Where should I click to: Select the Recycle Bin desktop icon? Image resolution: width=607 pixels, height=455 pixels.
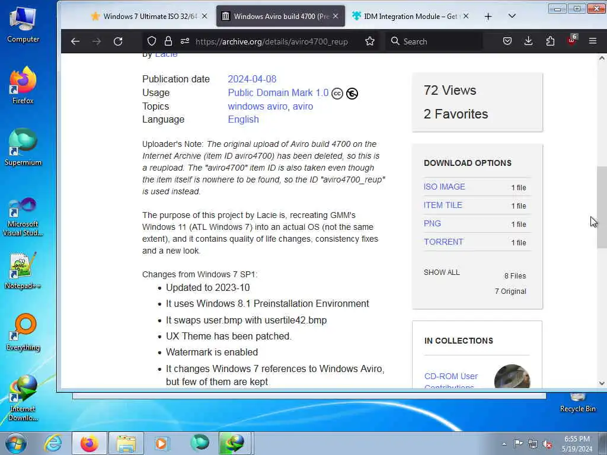pos(577,402)
